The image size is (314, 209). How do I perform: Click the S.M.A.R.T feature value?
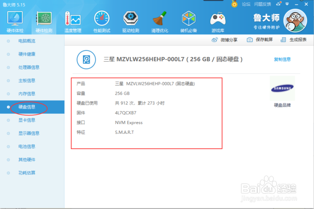click(x=124, y=132)
